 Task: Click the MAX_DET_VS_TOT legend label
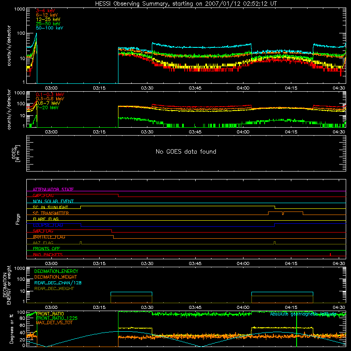(x=54, y=322)
